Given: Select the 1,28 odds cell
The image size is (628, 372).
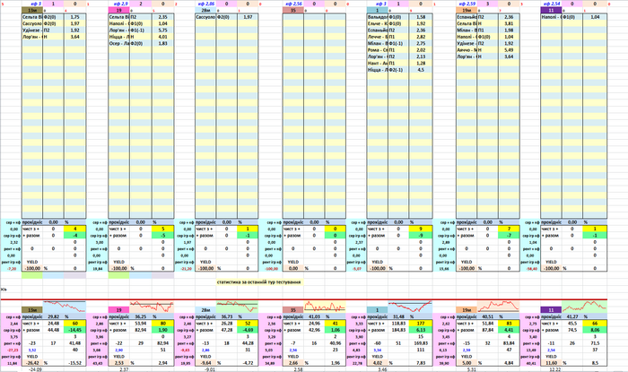Looking at the screenshot, I should coord(421,63).
